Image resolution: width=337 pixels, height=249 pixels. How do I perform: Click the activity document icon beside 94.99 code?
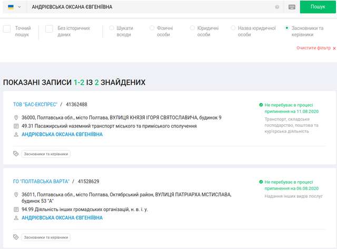pyautogui.click(x=16, y=210)
